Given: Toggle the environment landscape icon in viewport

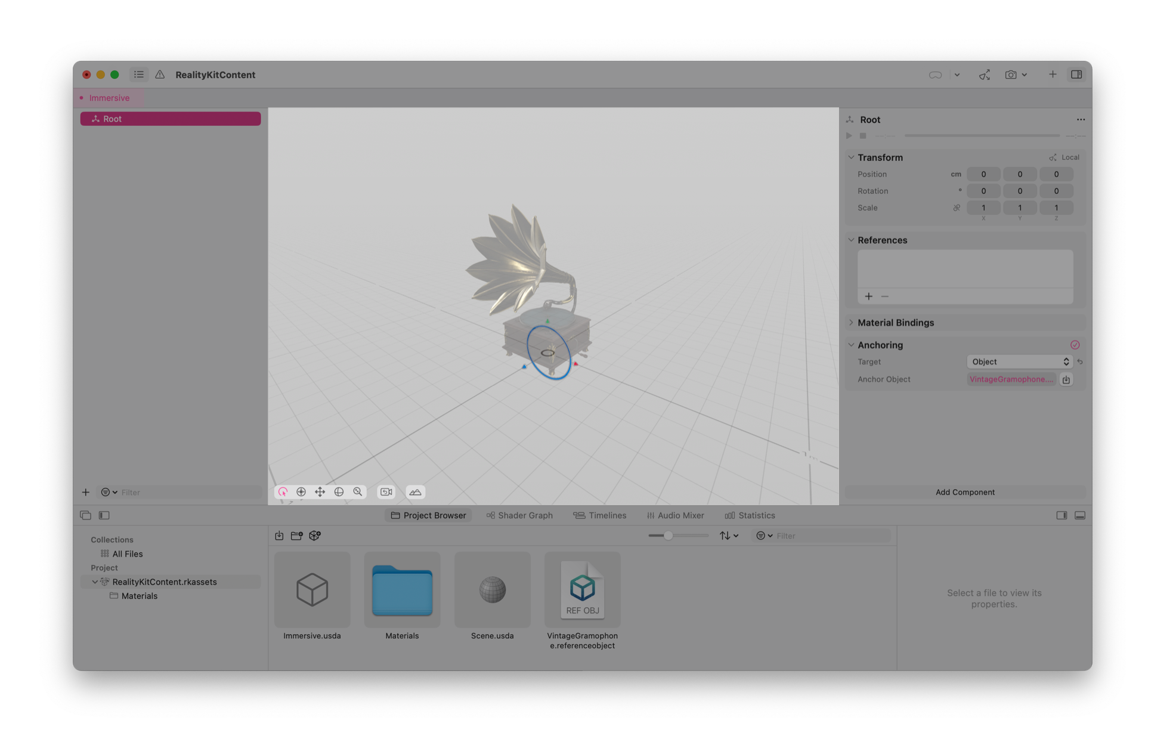Looking at the screenshot, I should (415, 492).
